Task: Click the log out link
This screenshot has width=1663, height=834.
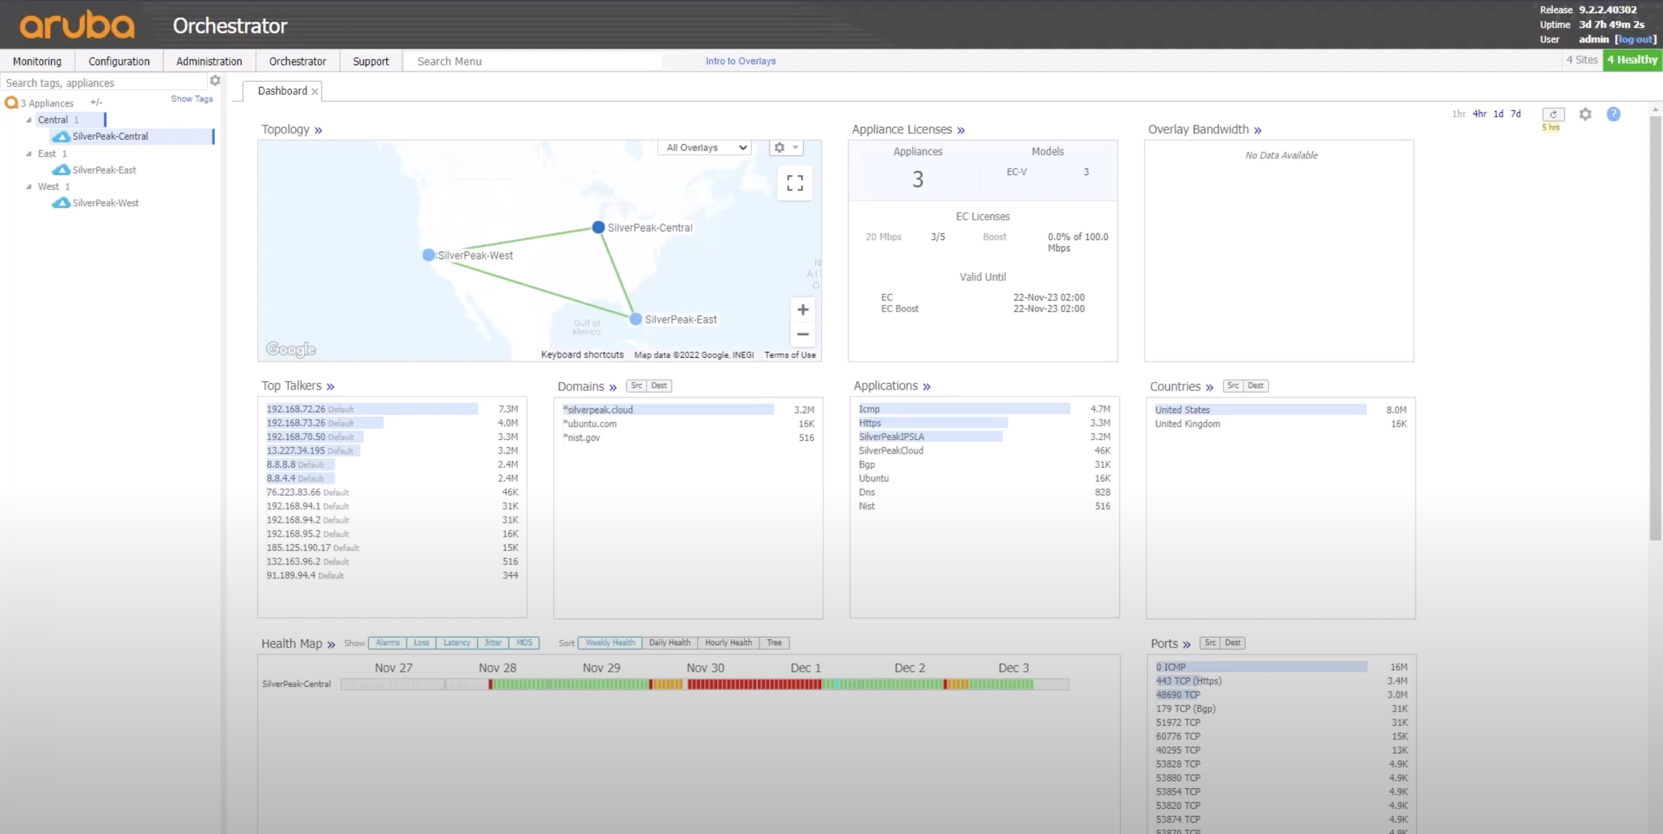Action: pos(1635,39)
